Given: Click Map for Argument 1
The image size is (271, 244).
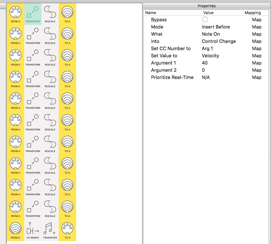Looking at the screenshot, I should (x=257, y=63).
